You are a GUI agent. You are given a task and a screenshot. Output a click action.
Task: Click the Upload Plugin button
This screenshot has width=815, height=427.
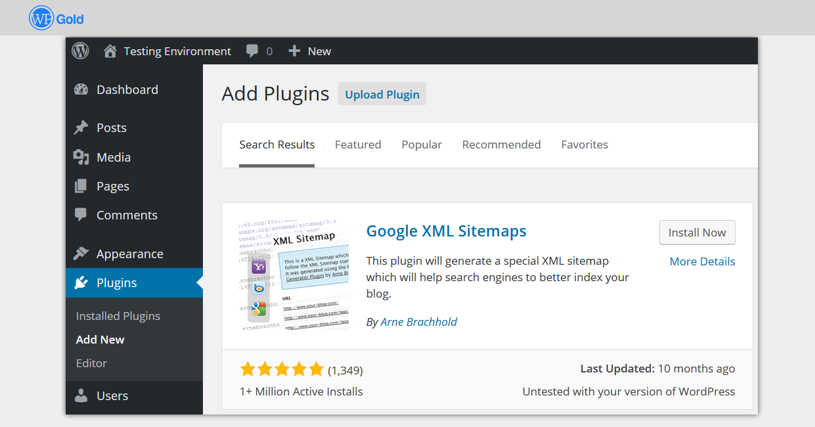coord(382,94)
